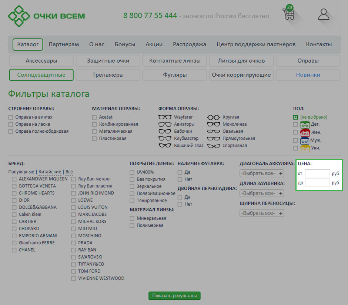Click the Очки Всем logo

47,16
